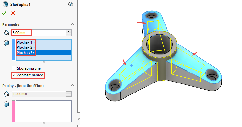Grab the handle below multi-thickness list
The width and height of the screenshot is (242, 127).
(x=44, y=123)
